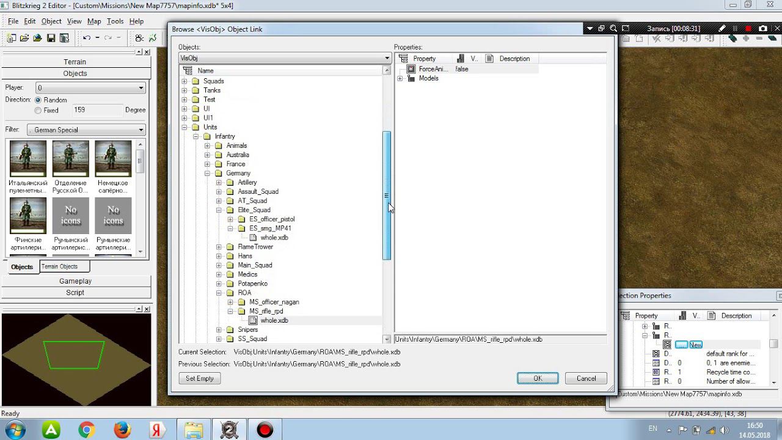Click the Set Empty button
The height and width of the screenshot is (440, 782).
point(200,378)
